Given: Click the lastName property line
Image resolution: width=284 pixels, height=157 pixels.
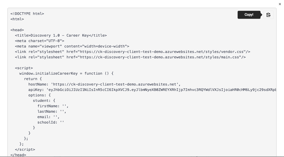Looking at the screenshot, I should click(x=52, y=112).
